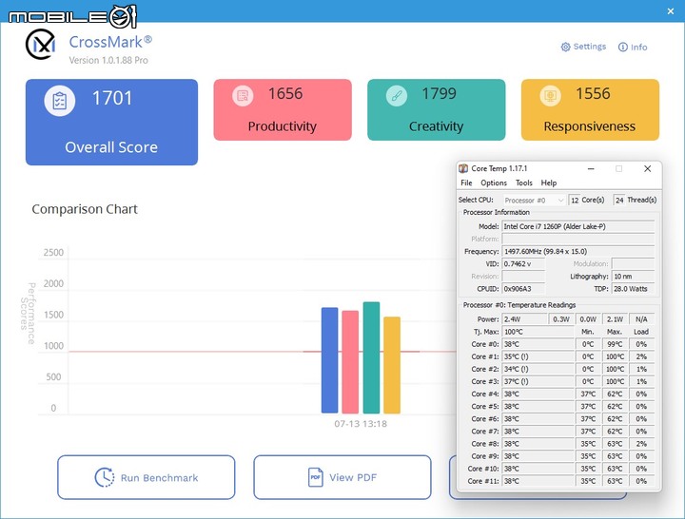Select the Overall Score 1701 card

coord(112,123)
